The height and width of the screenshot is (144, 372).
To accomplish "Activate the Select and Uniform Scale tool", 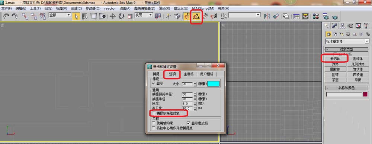I will pos(130,16).
